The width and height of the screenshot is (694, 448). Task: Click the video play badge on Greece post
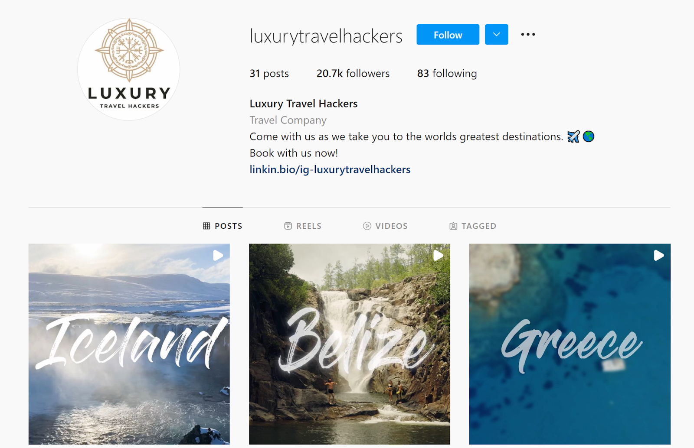coord(659,256)
